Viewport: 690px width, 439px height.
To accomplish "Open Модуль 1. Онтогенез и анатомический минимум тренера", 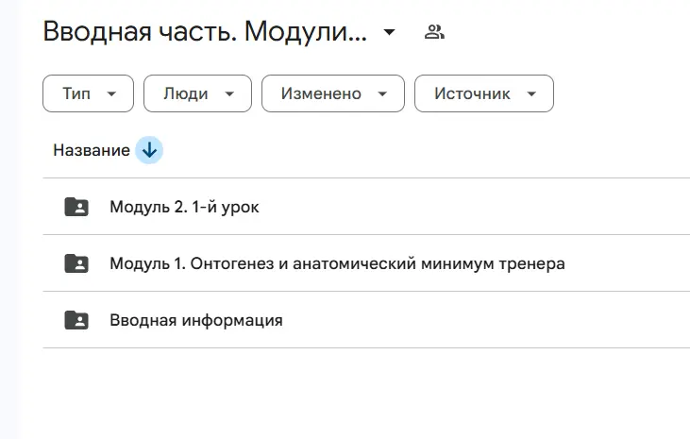I will point(337,263).
